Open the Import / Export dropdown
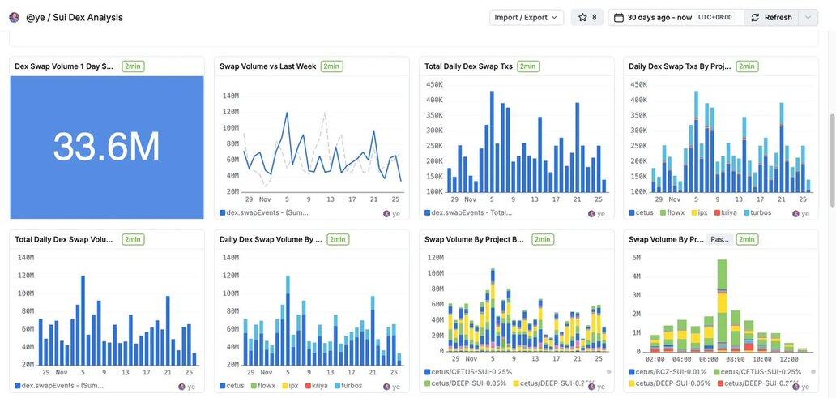This screenshot has width=836, height=398. [527, 17]
